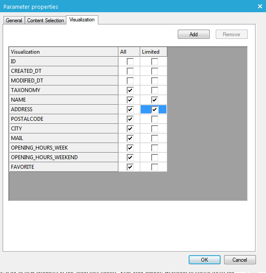Uncheck All for OPENING_HOURS_WEEK

click(130, 148)
